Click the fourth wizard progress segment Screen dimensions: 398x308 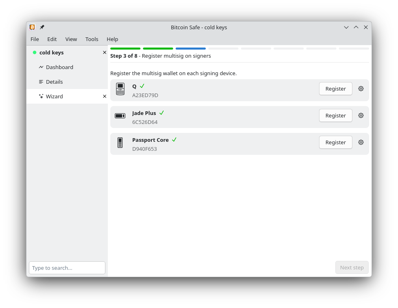(223, 48)
